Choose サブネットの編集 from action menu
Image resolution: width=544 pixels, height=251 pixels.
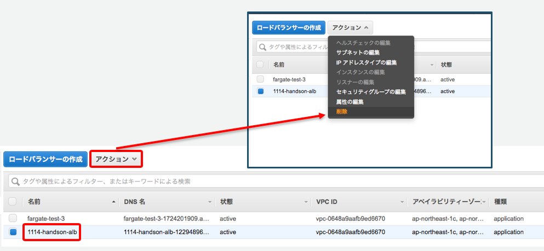pos(358,52)
